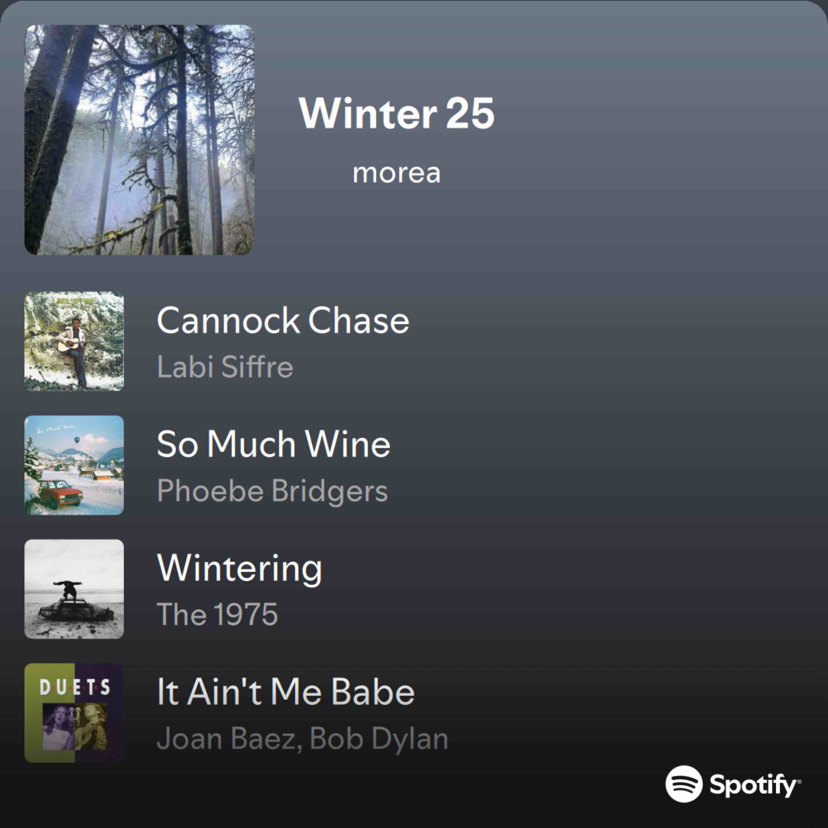Play the track Cannock Chase
The image size is (828, 828).
(x=283, y=320)
